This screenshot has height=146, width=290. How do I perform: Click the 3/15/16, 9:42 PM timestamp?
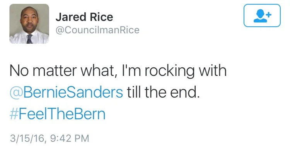[49, 138]
